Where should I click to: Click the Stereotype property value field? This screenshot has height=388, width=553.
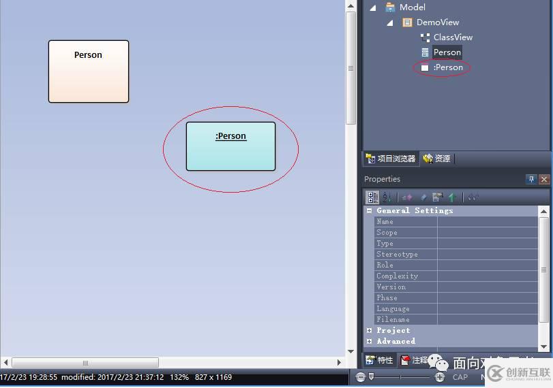tap(488, 255)
